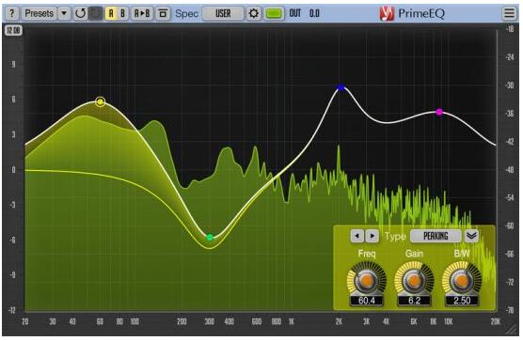Click the window layout icon beside A▸B

click(163, 13)
